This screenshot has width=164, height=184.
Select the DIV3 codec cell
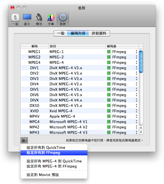coord(34,79)
